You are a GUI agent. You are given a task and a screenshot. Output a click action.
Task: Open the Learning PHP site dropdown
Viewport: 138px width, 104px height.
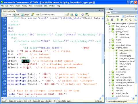pyautogui.click(x=123, y=16)
